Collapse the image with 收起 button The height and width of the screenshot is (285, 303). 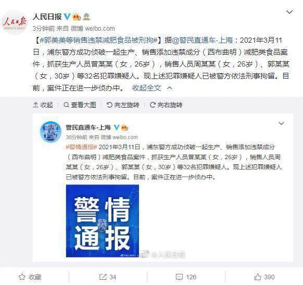[43, 105]
